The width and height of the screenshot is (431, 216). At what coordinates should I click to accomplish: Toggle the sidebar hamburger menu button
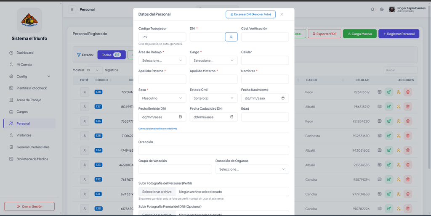(72, 10)
